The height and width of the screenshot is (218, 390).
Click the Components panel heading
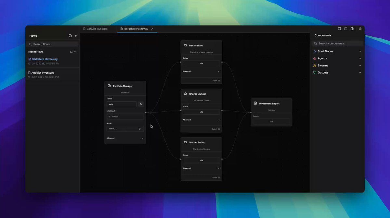(x=323, y=35)
